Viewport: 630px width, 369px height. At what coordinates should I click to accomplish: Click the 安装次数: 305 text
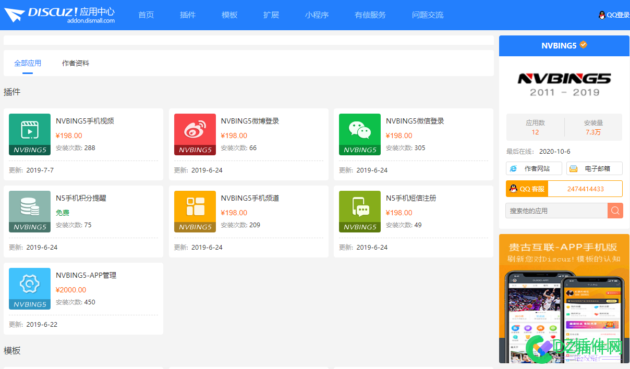pyautogui.click(x=406, y=148)
